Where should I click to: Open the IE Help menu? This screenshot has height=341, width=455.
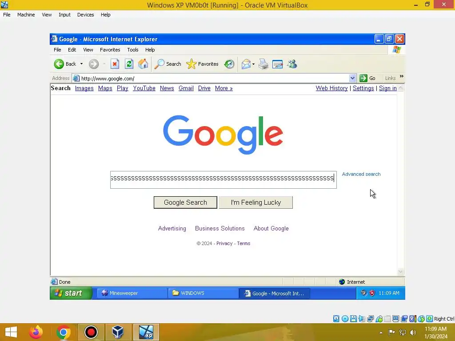(x=150, y=50)
